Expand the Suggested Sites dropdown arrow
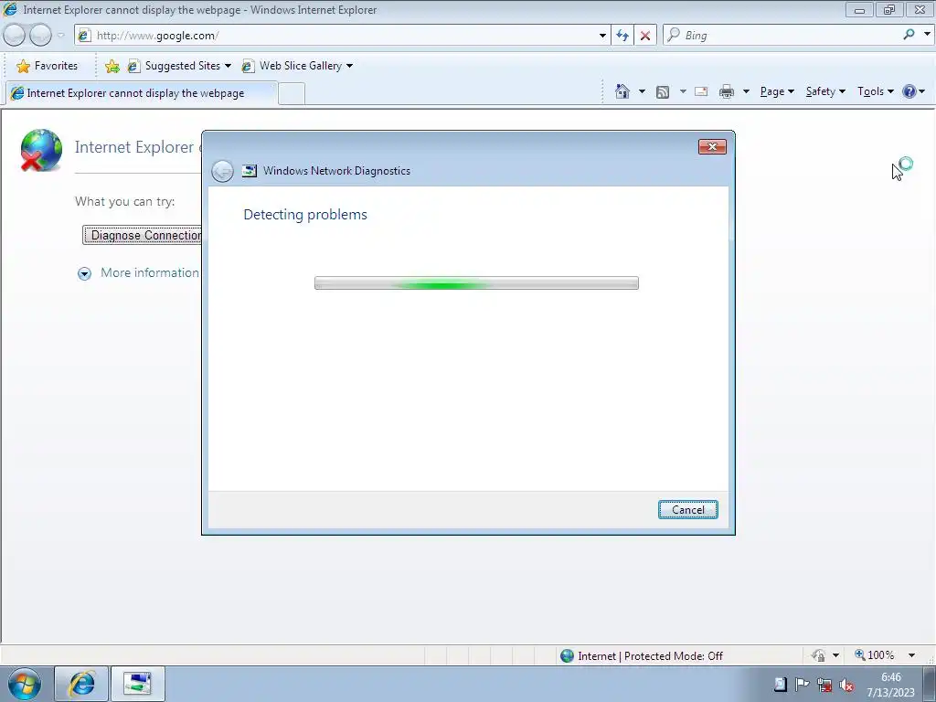The image size is (936, 702). (228, 66)
